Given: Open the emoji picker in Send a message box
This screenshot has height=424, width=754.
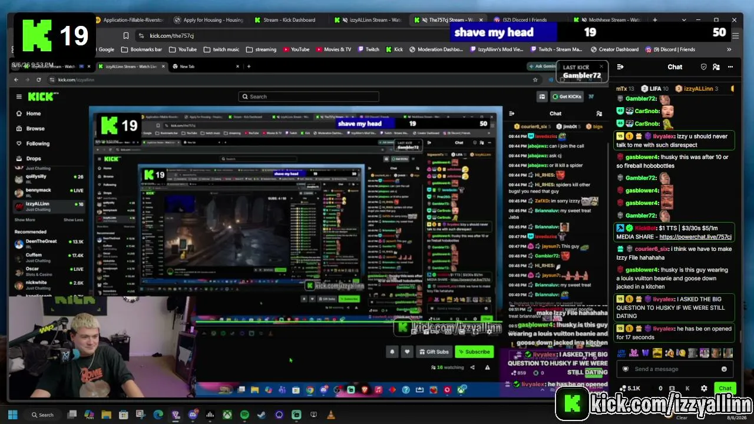Looking at the screenshot, I should coord(724,369).
